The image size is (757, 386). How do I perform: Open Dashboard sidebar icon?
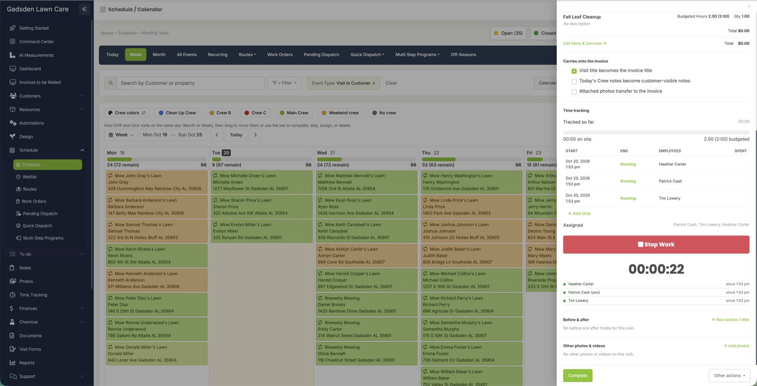point(12,69)
